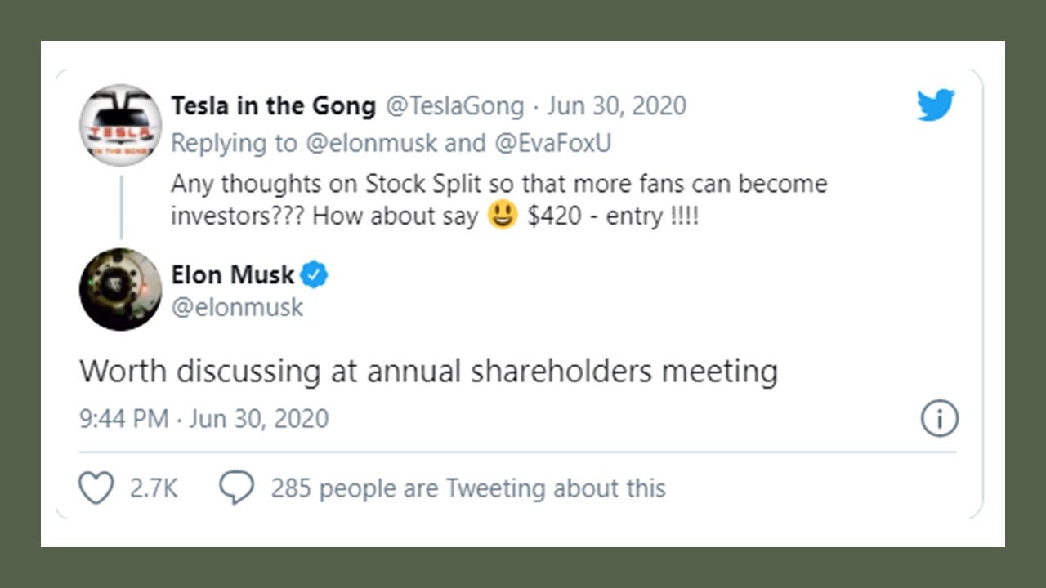Click the 2.7K likes count
This screenshot has width=1046, height=588.
pyautogui.click(x=154, y=488)
